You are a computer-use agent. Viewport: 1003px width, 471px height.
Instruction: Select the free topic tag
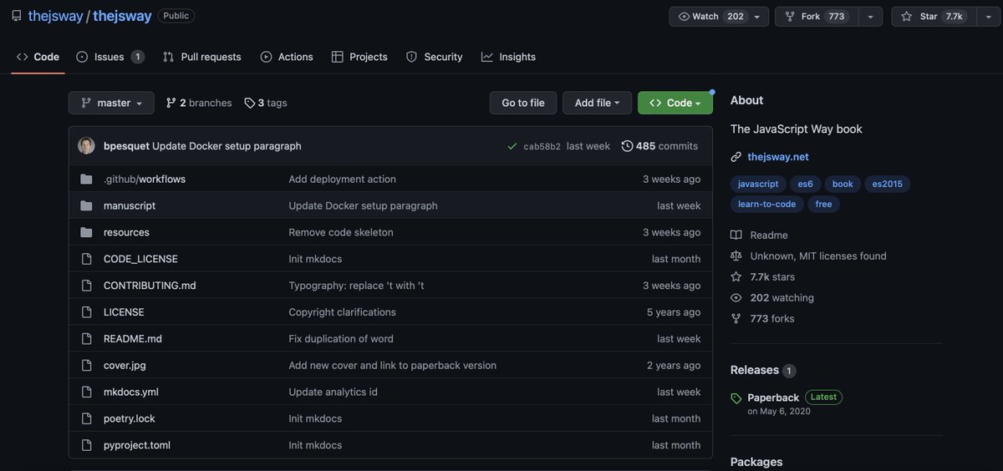(823, 204)
